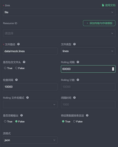Click the help icon beside 文件类型
The height and width of the screenshot is (147, 118).
(74, 44)
